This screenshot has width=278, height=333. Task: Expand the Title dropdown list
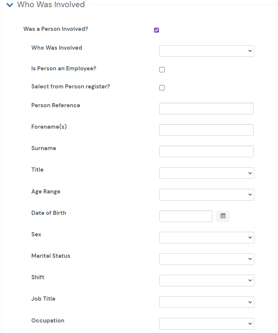[207, 173]
